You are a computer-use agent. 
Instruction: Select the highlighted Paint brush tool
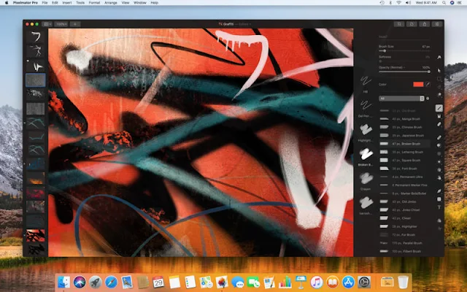coord(439,108)
